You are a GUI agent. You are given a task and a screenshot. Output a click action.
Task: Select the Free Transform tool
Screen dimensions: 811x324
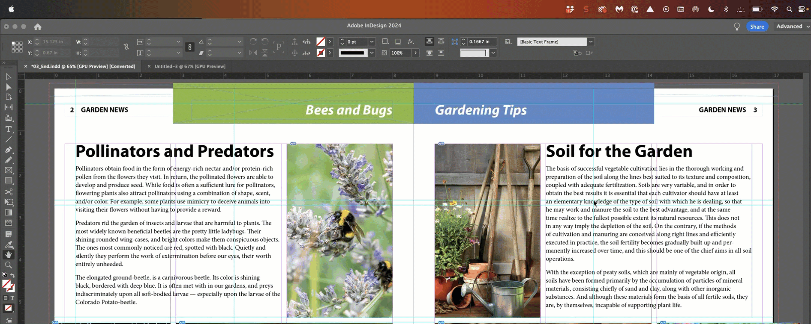[x=8, y=202]
